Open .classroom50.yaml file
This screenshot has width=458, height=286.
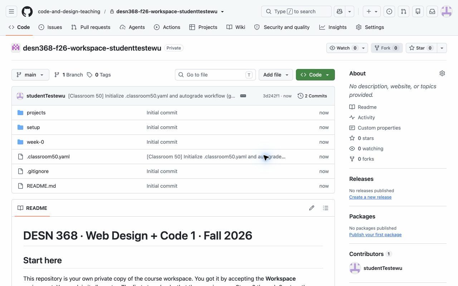point(48,157)
